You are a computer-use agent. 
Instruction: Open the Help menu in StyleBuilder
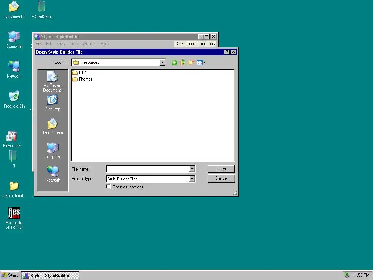[105, 44]
